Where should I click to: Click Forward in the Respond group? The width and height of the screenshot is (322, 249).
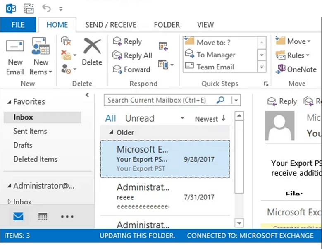131,69
